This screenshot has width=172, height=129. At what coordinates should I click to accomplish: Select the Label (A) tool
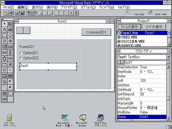pyautogui.click(x=5, y=30)
